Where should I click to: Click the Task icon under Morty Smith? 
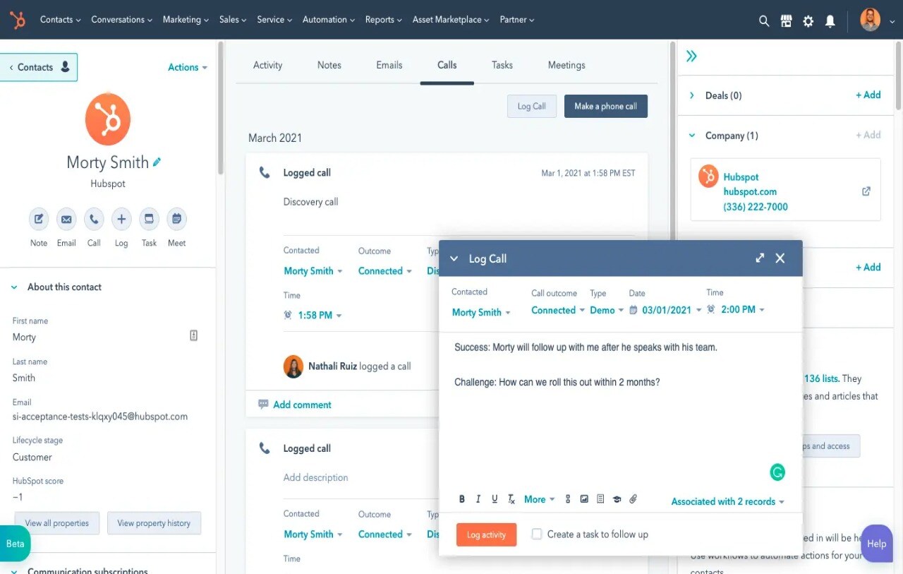(149, 219)
